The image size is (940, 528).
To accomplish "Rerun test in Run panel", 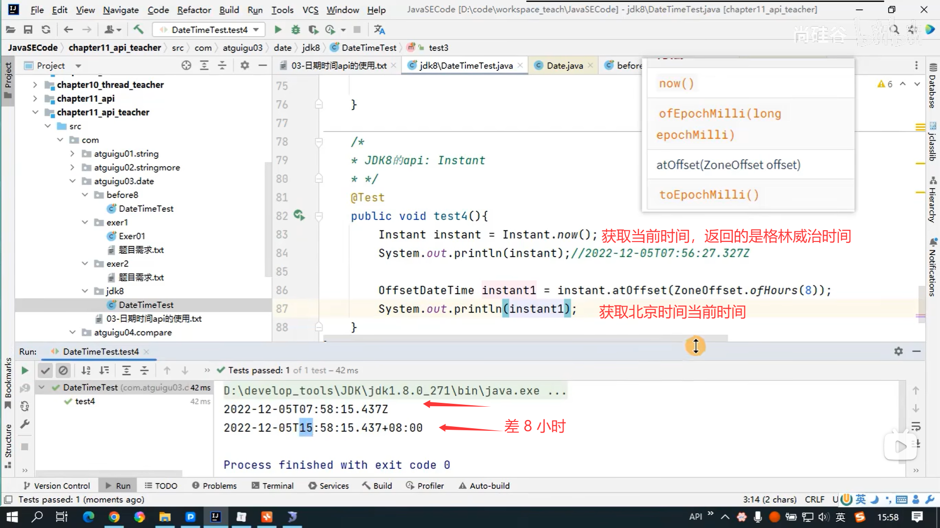I will [x=24, y=371].
